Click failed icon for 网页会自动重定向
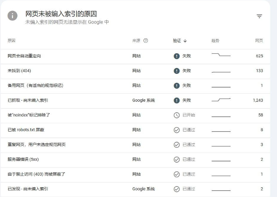Viewport: 277px width, 197px height. point(176,56)
